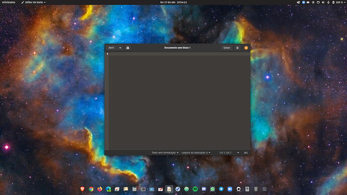Close the text editor window

[246, 48]
